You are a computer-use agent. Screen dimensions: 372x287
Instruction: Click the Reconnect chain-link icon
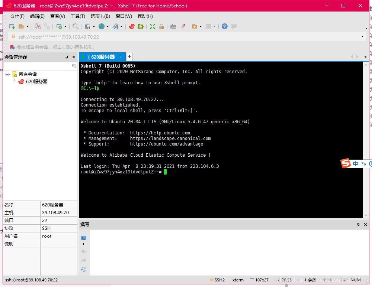point(47,26)
